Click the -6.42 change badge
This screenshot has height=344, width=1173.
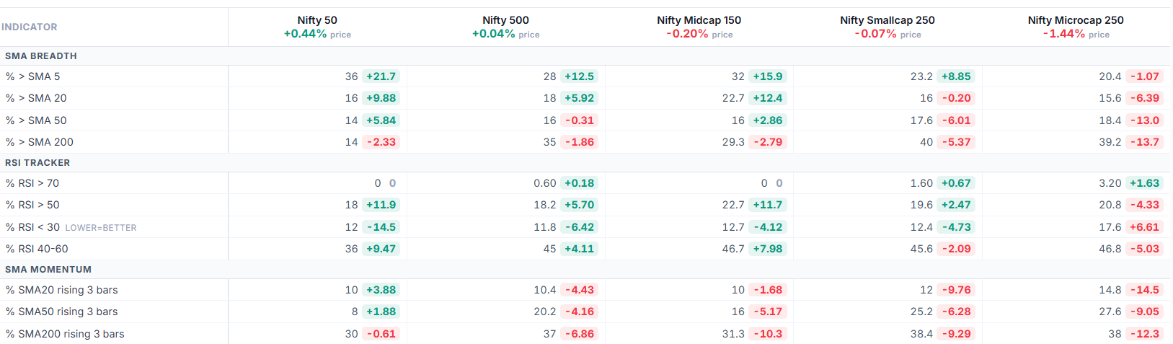coord(579,227)
